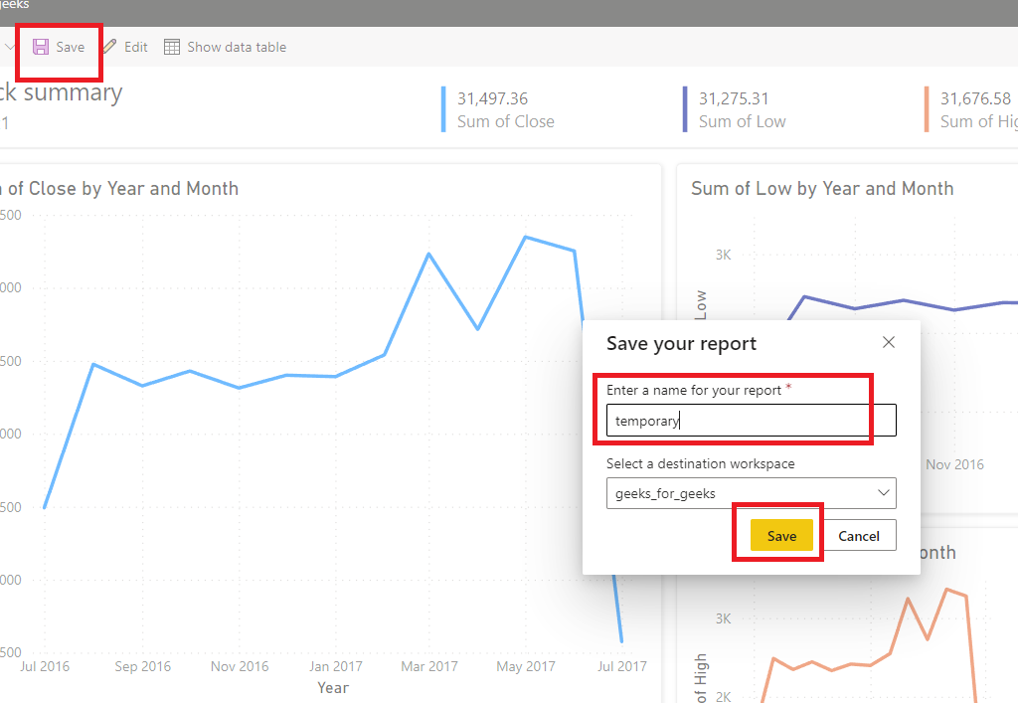Click the Jul 2017 axis label
The height and width of the screenshot is (703, 1018).
622,666
